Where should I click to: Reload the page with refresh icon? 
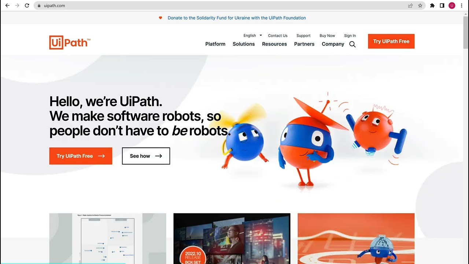pos(27,5)
